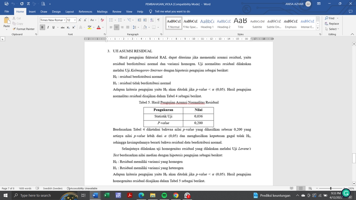Toggle Italic formatting

point(48,27)
